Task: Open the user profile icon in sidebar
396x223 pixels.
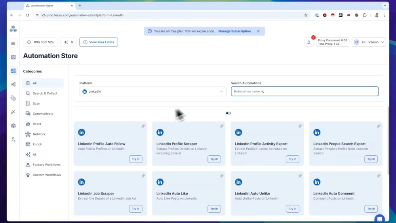Action: point(13,139)
